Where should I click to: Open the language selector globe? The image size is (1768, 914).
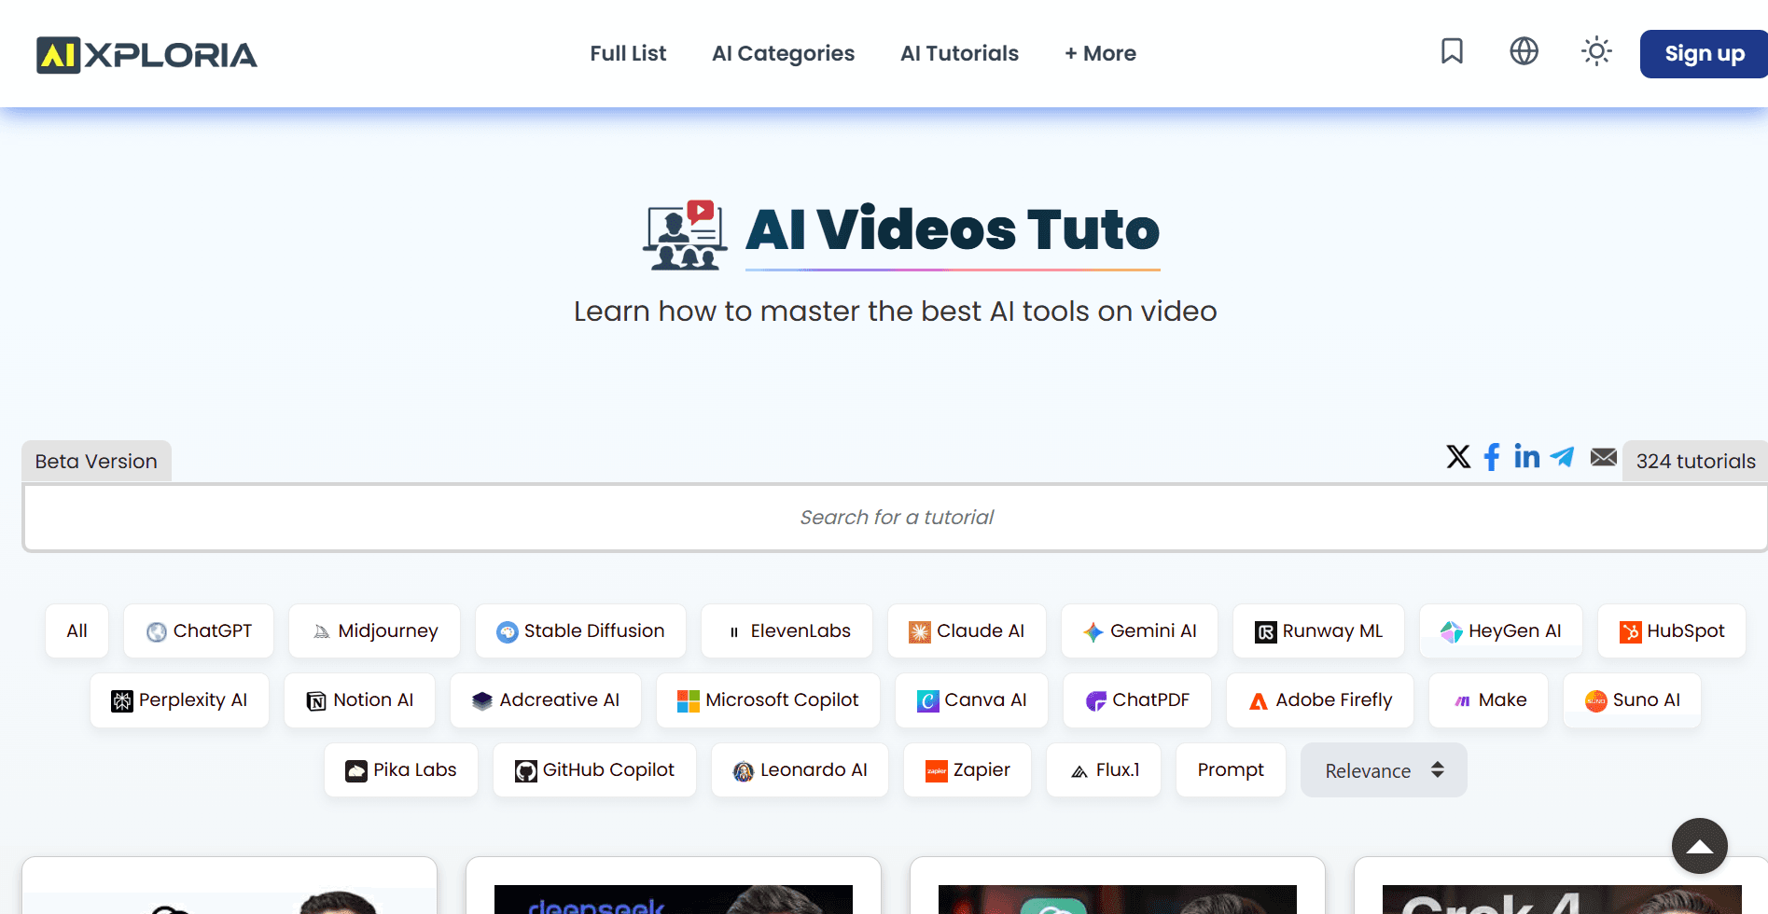pos(1524,52)
